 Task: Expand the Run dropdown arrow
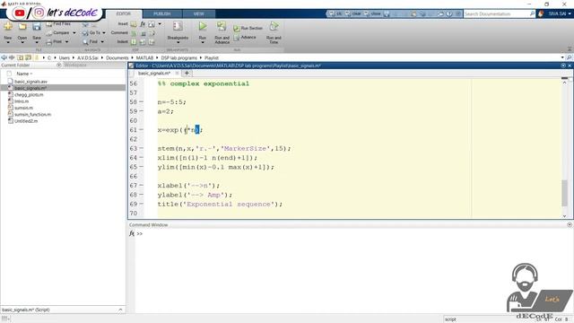[x=203, y=42]
